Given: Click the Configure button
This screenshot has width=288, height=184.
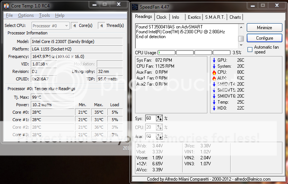Looking at the screenshot, I should 264,38.
